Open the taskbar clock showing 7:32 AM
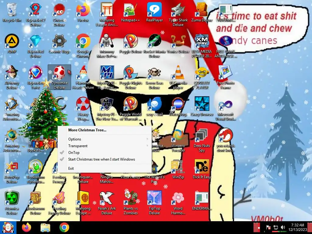The width and height of the screenshot is (312, 234). click(x=297, y=227)
